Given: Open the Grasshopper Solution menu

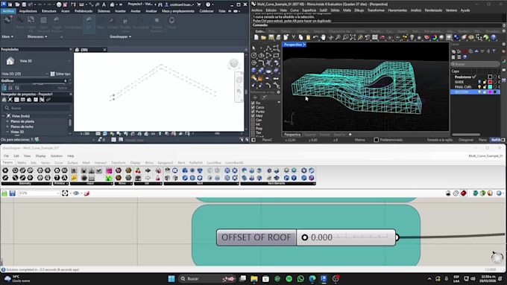Looking at the screenshot, I should point(56,156).
